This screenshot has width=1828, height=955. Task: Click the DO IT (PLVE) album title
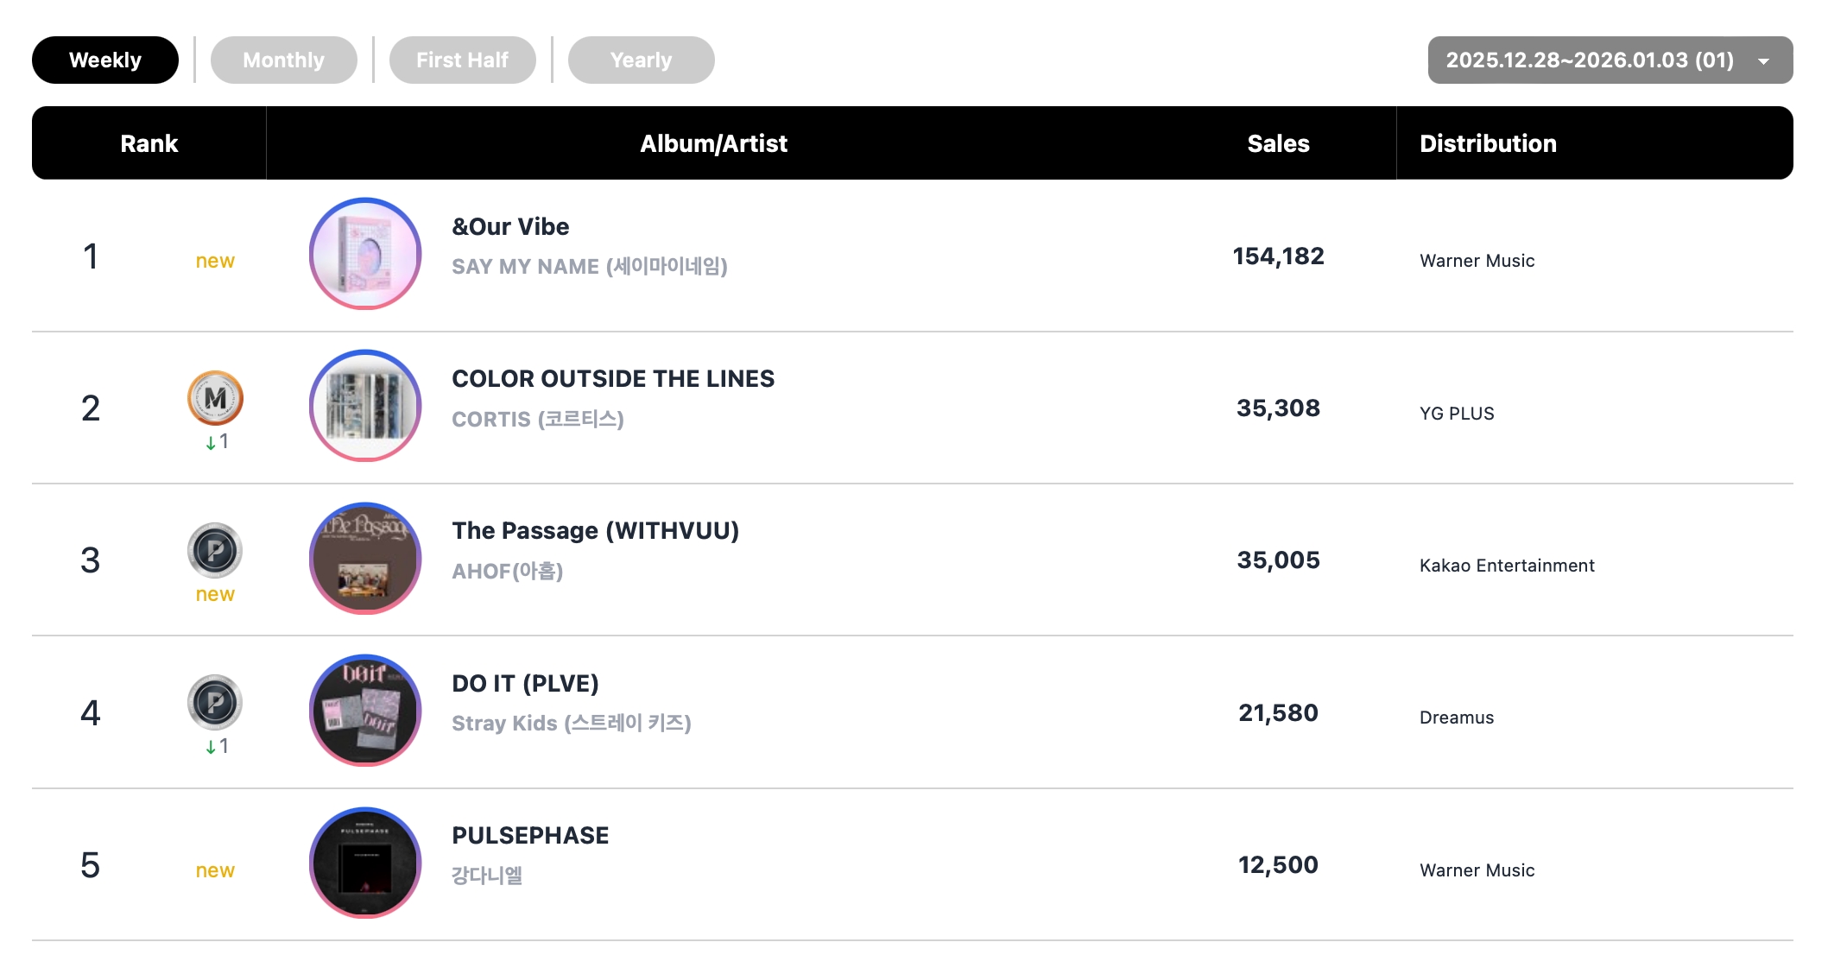[x=525, y=683]
